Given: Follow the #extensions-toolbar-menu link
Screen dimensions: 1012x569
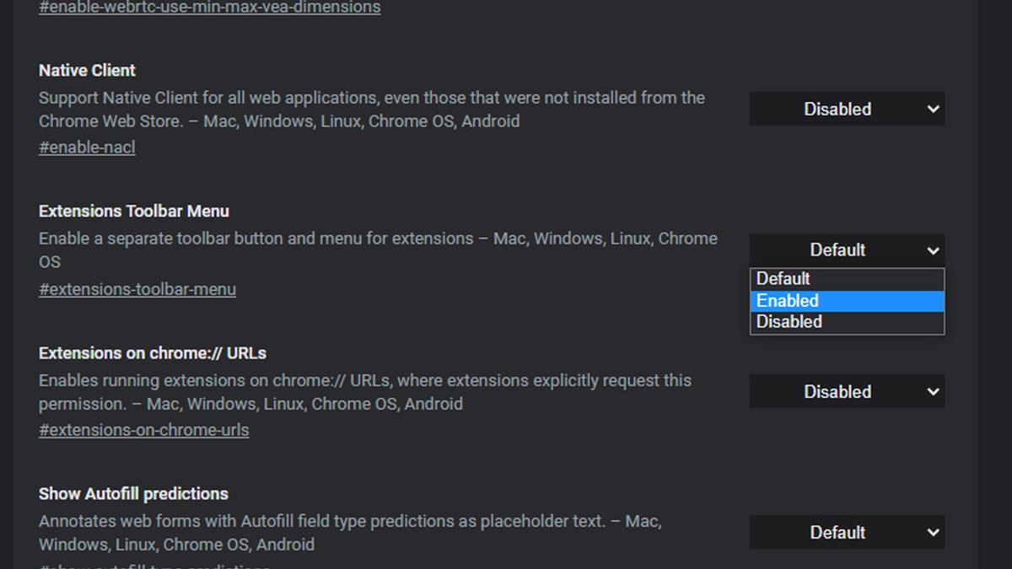Looking at the screenshot, I should coord(137,289).
